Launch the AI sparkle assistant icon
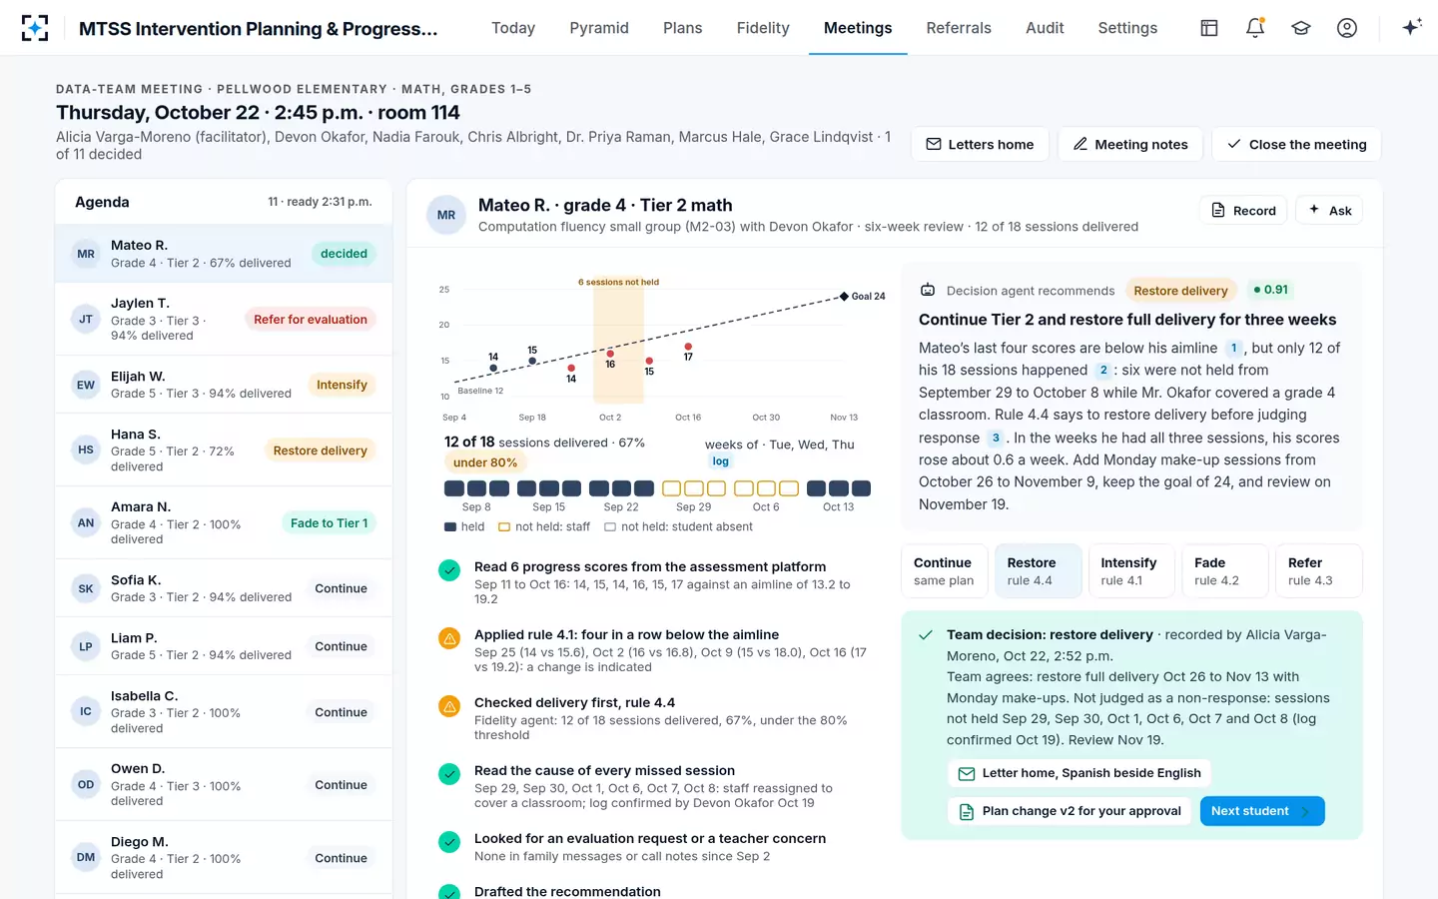1438x899 pixels. pos(1411,28)
